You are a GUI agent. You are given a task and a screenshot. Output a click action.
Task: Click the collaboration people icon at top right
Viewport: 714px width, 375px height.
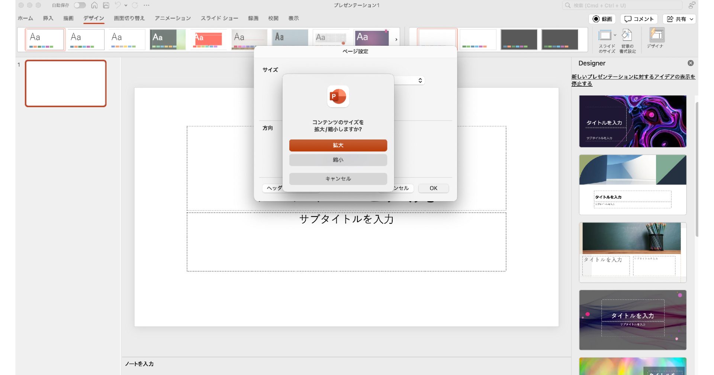(x=691, y=5)
